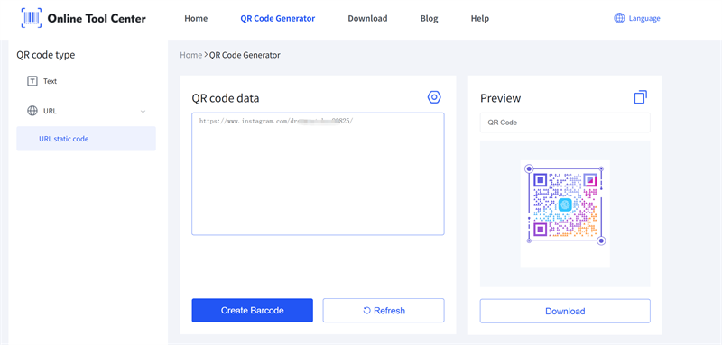Click the Home breadcrumb link

coord(190,55)
